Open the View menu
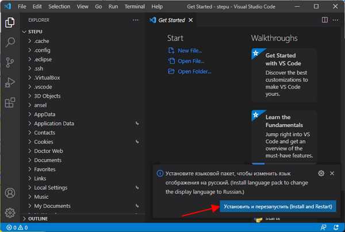Screen dimensions: 345x232 [x=82, y=6]
